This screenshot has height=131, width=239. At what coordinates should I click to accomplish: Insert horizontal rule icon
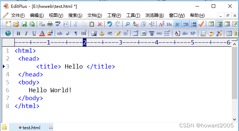pyautogui.click(x=110, y=33)
